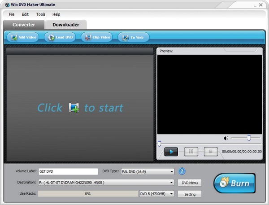Open the DVD Menu button

[190, 183]
